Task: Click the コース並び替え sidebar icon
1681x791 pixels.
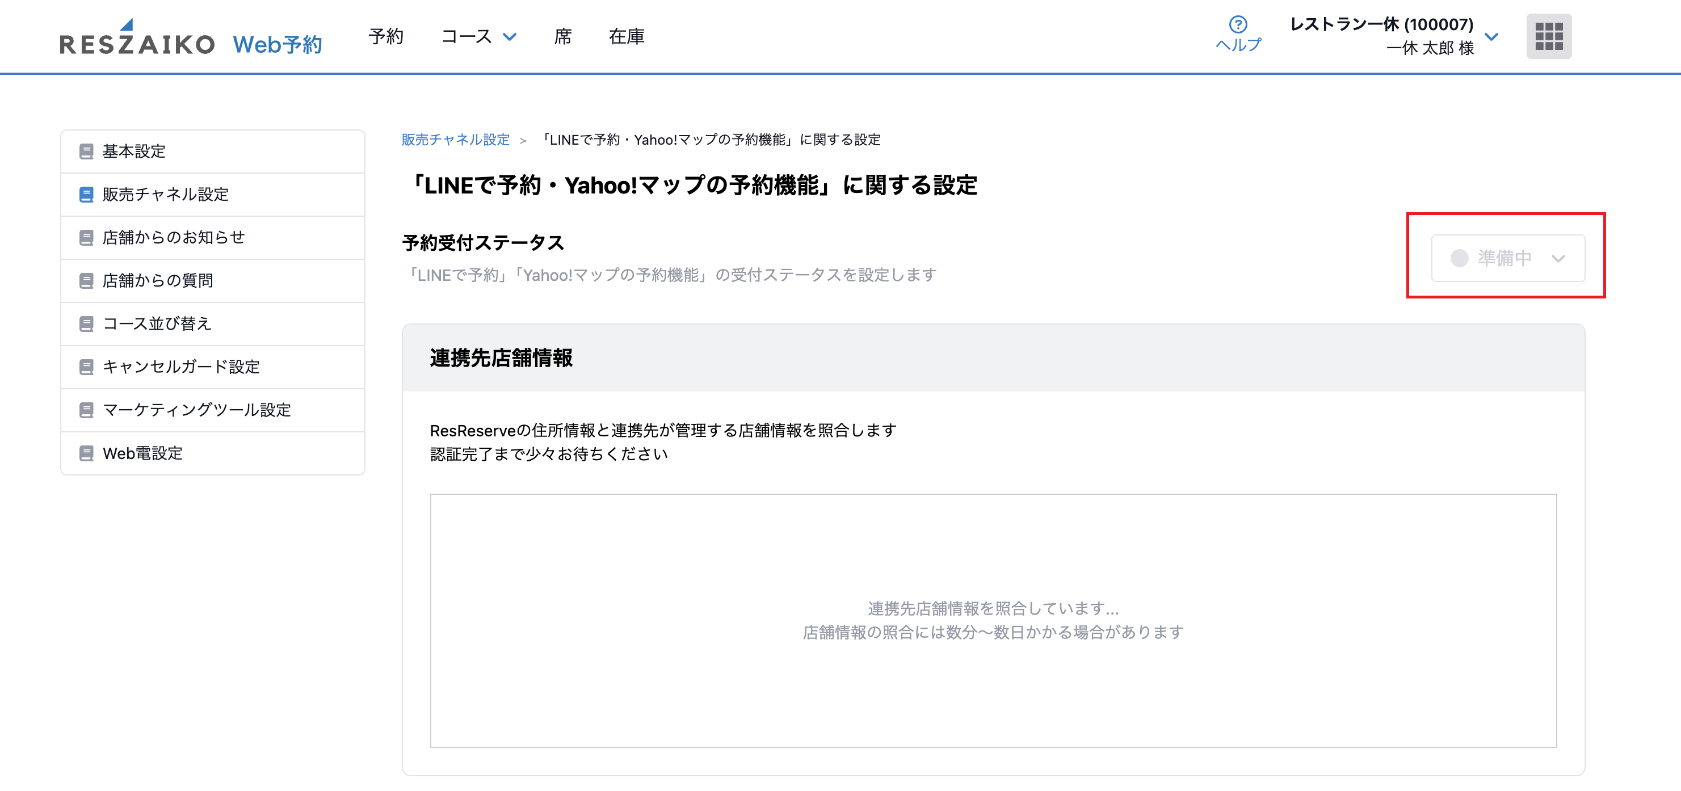Action: point(86,323)
